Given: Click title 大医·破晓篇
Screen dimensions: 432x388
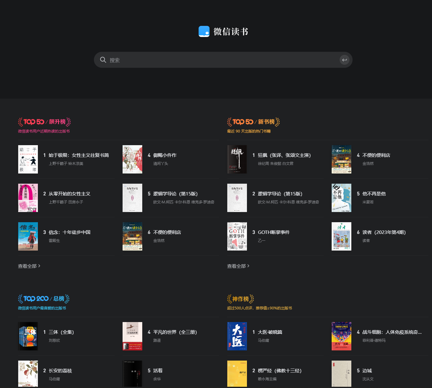Looking at the screenshot, I should [x=270, y=332].
